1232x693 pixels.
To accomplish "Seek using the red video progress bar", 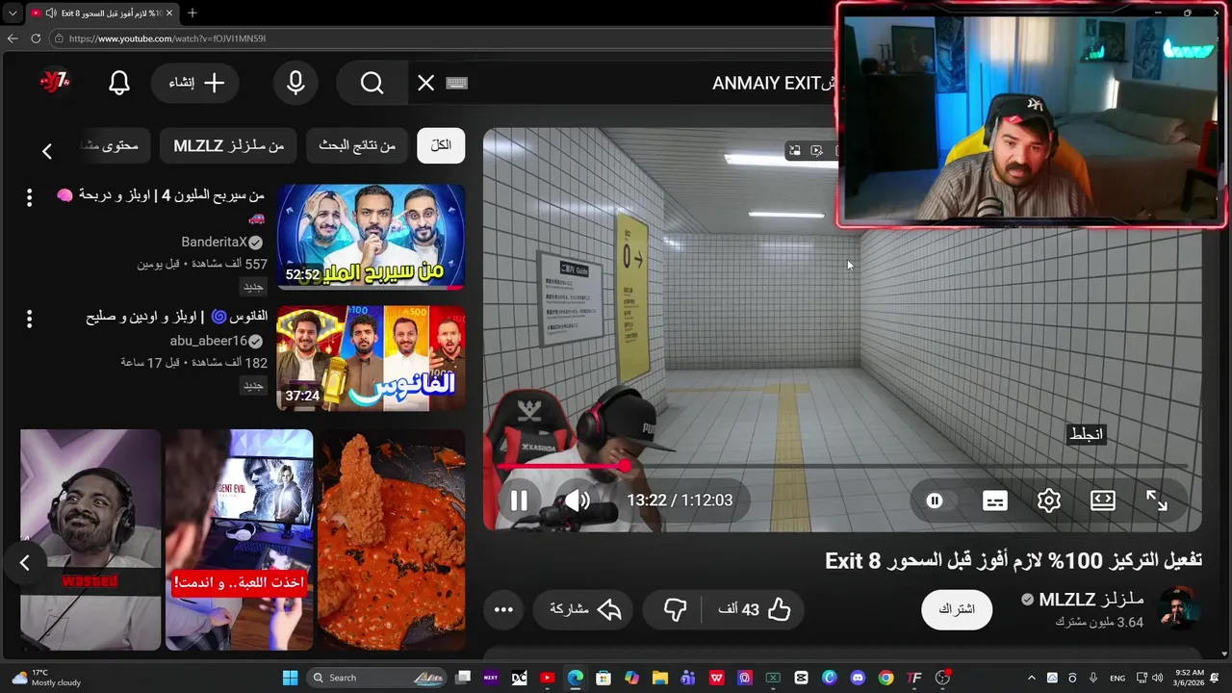I will tap(842, 466).
